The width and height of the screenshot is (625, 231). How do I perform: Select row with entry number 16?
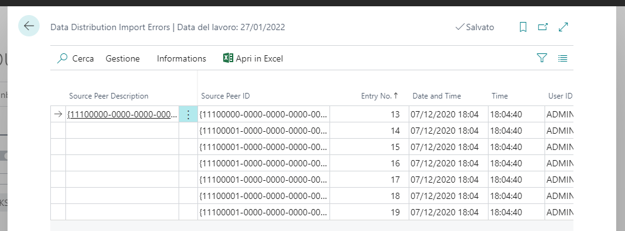(312, 163)
